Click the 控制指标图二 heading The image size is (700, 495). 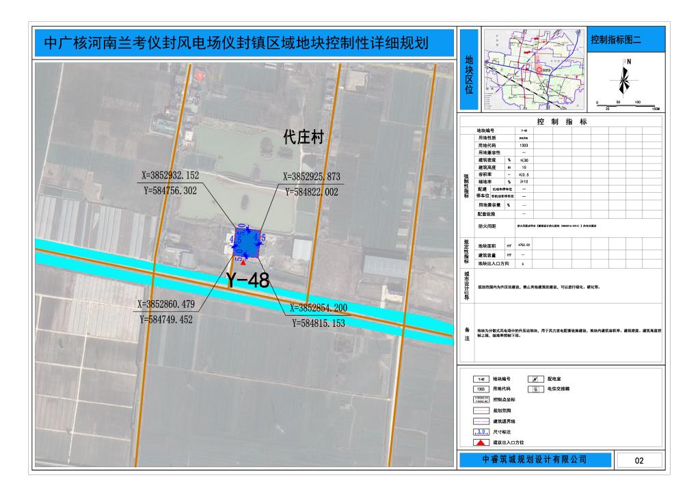click(616, 40)
